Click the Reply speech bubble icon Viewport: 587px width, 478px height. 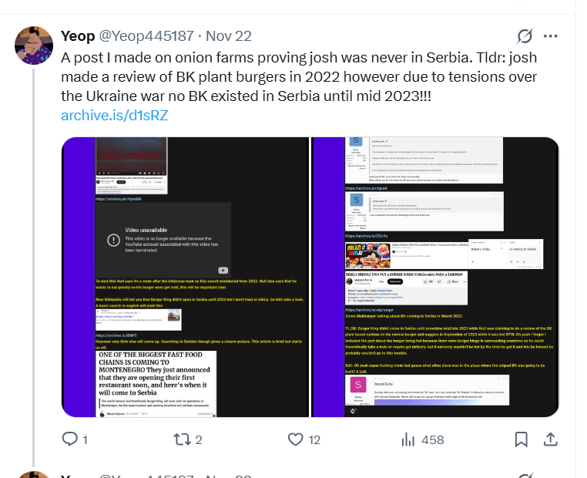point(69,439)
